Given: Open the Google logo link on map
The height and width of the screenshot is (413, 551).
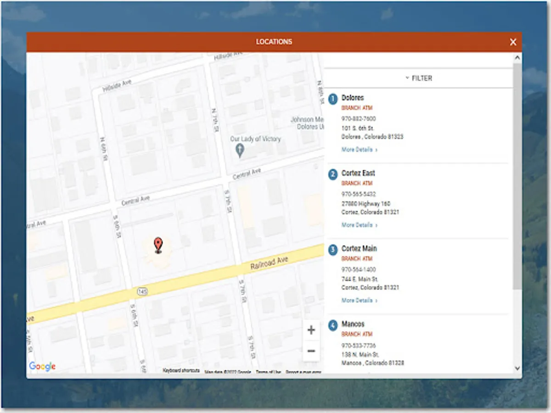Looking at the screenshot, I should click(x=42, y=366).
